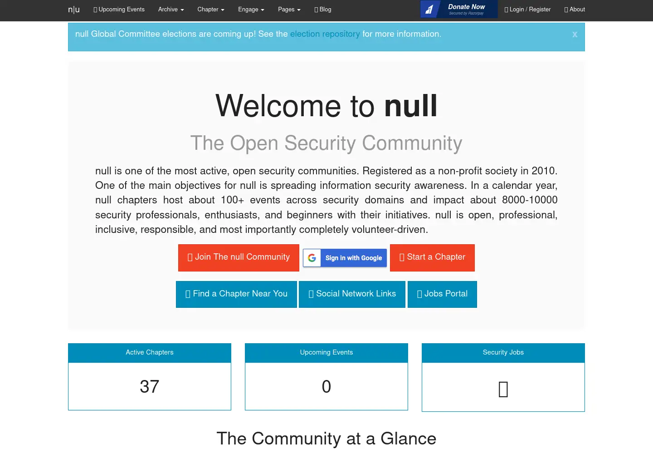
Task: Click The Community at a Glance heading
Action: pos(326,439)
